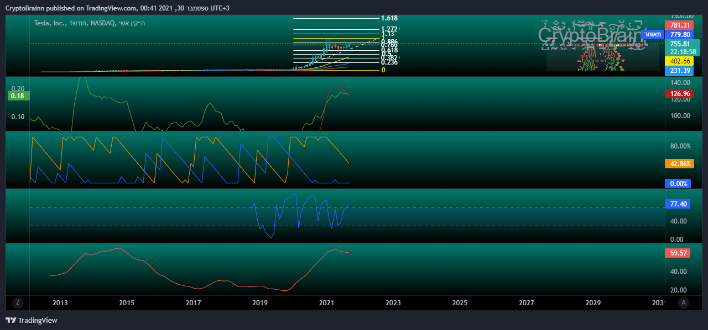708x330 pixels.
Task: Click the 0.10 left scale value
Action: click(x=18, y=117)
